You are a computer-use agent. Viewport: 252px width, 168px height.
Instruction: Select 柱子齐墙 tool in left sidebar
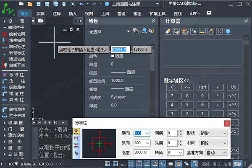14,116
